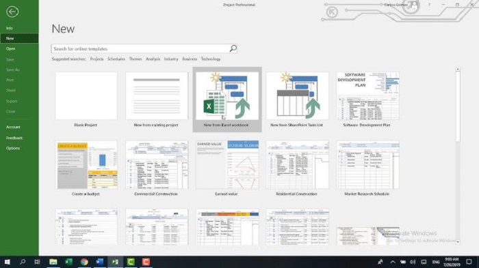Select Market Research Schedule template
This screenshot has width=479, height=268.
(367, 168)
